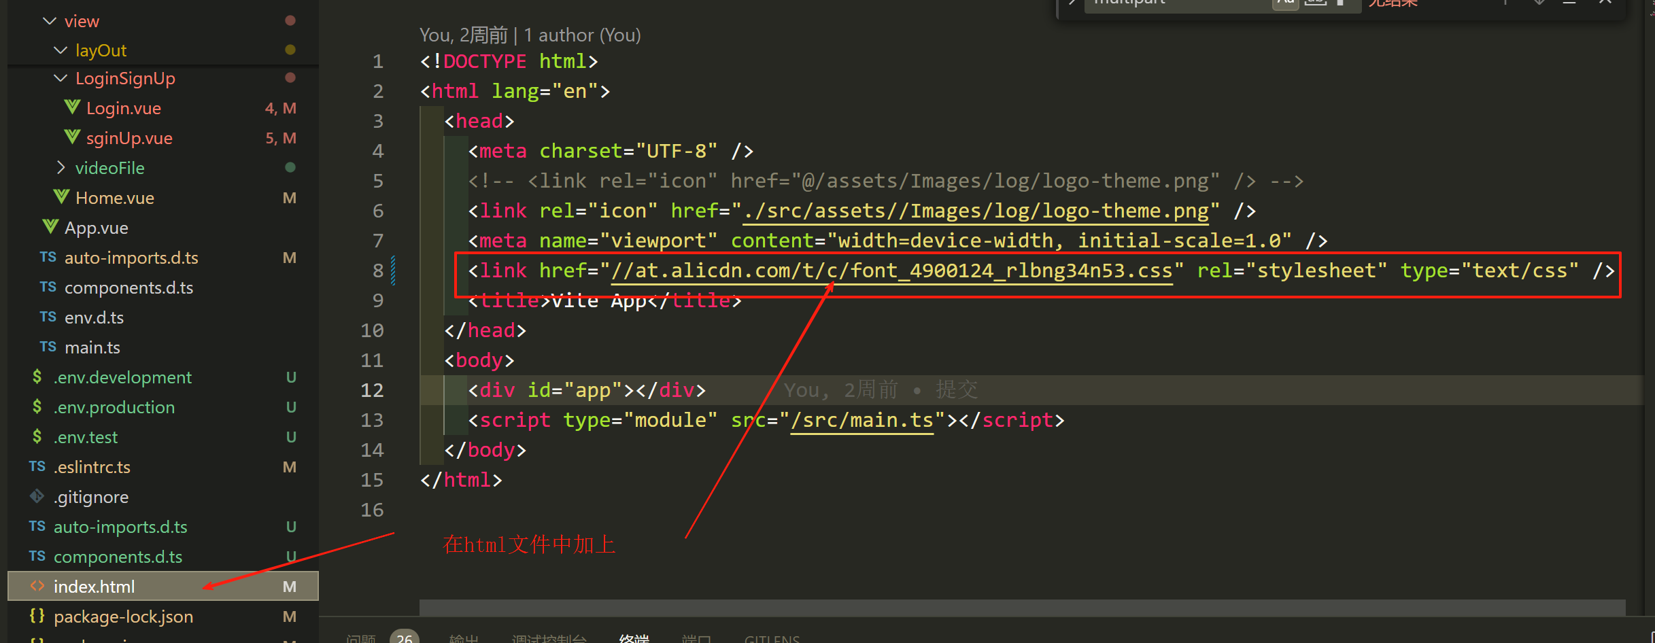Collapse the LoginSignUp folder

point(60,78)
